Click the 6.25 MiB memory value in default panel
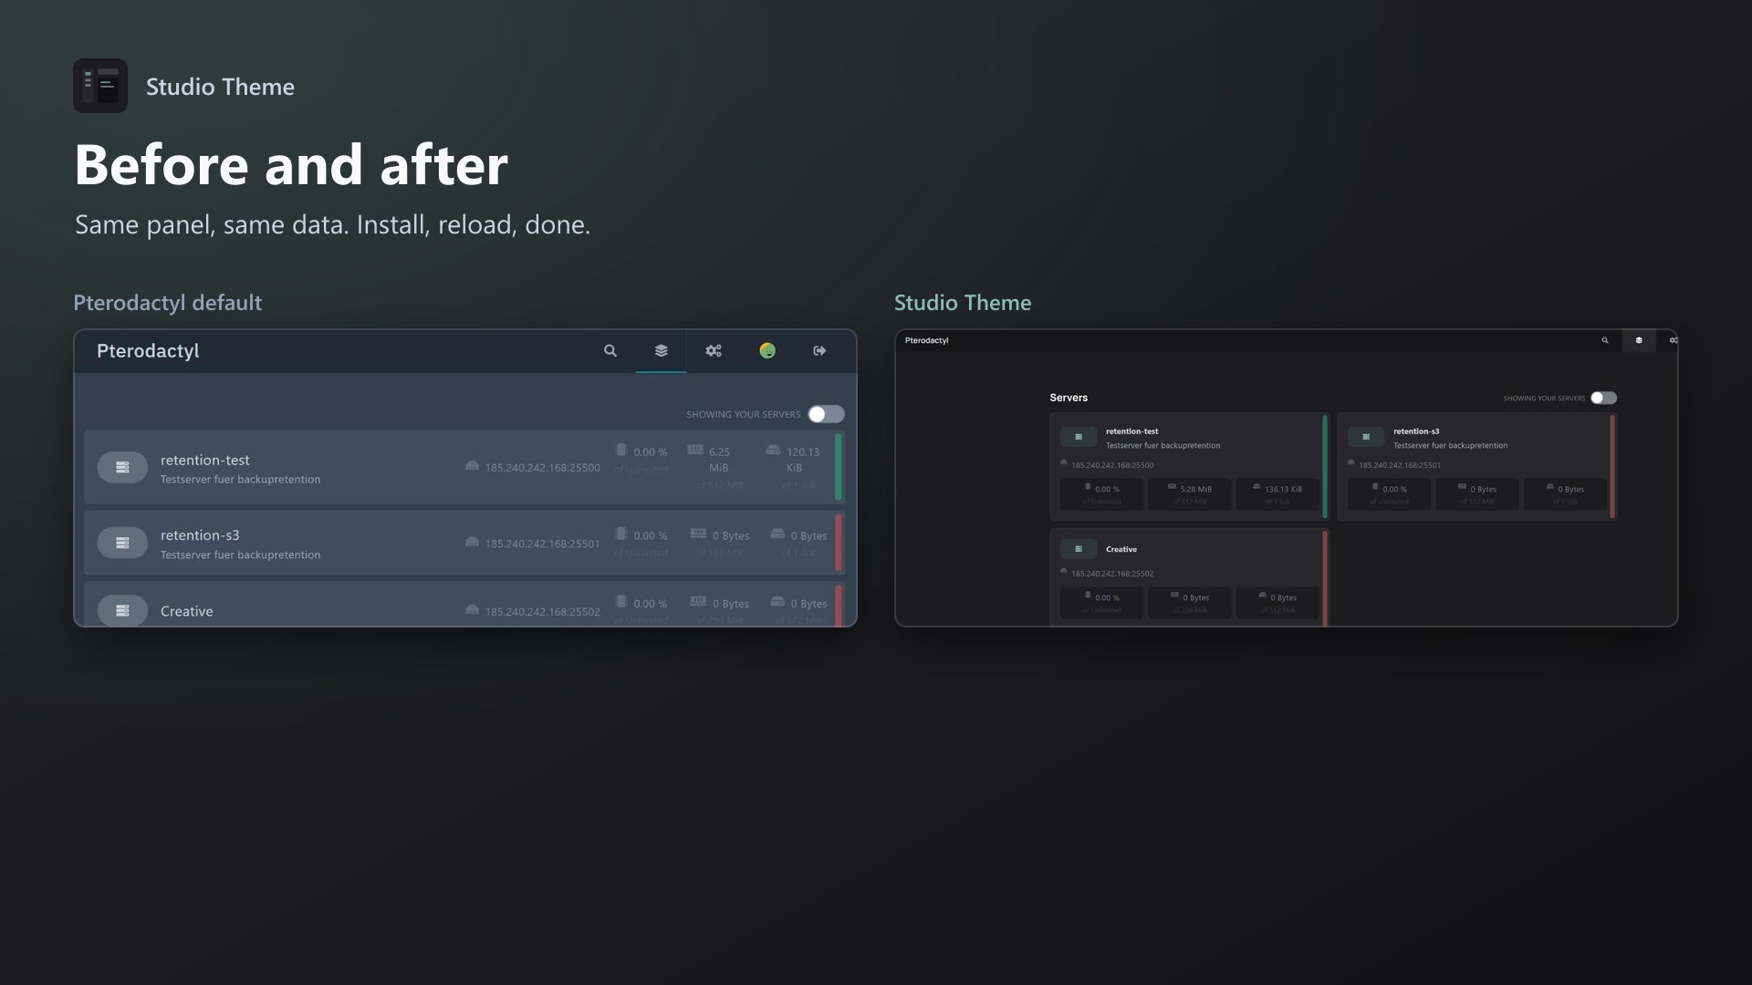This screenshot has width=1752, height=985. [x=719, y=460]
